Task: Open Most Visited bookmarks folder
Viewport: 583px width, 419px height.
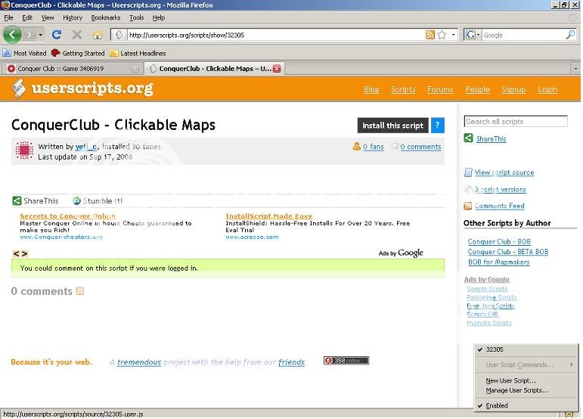Action: (x=25, y=53)
